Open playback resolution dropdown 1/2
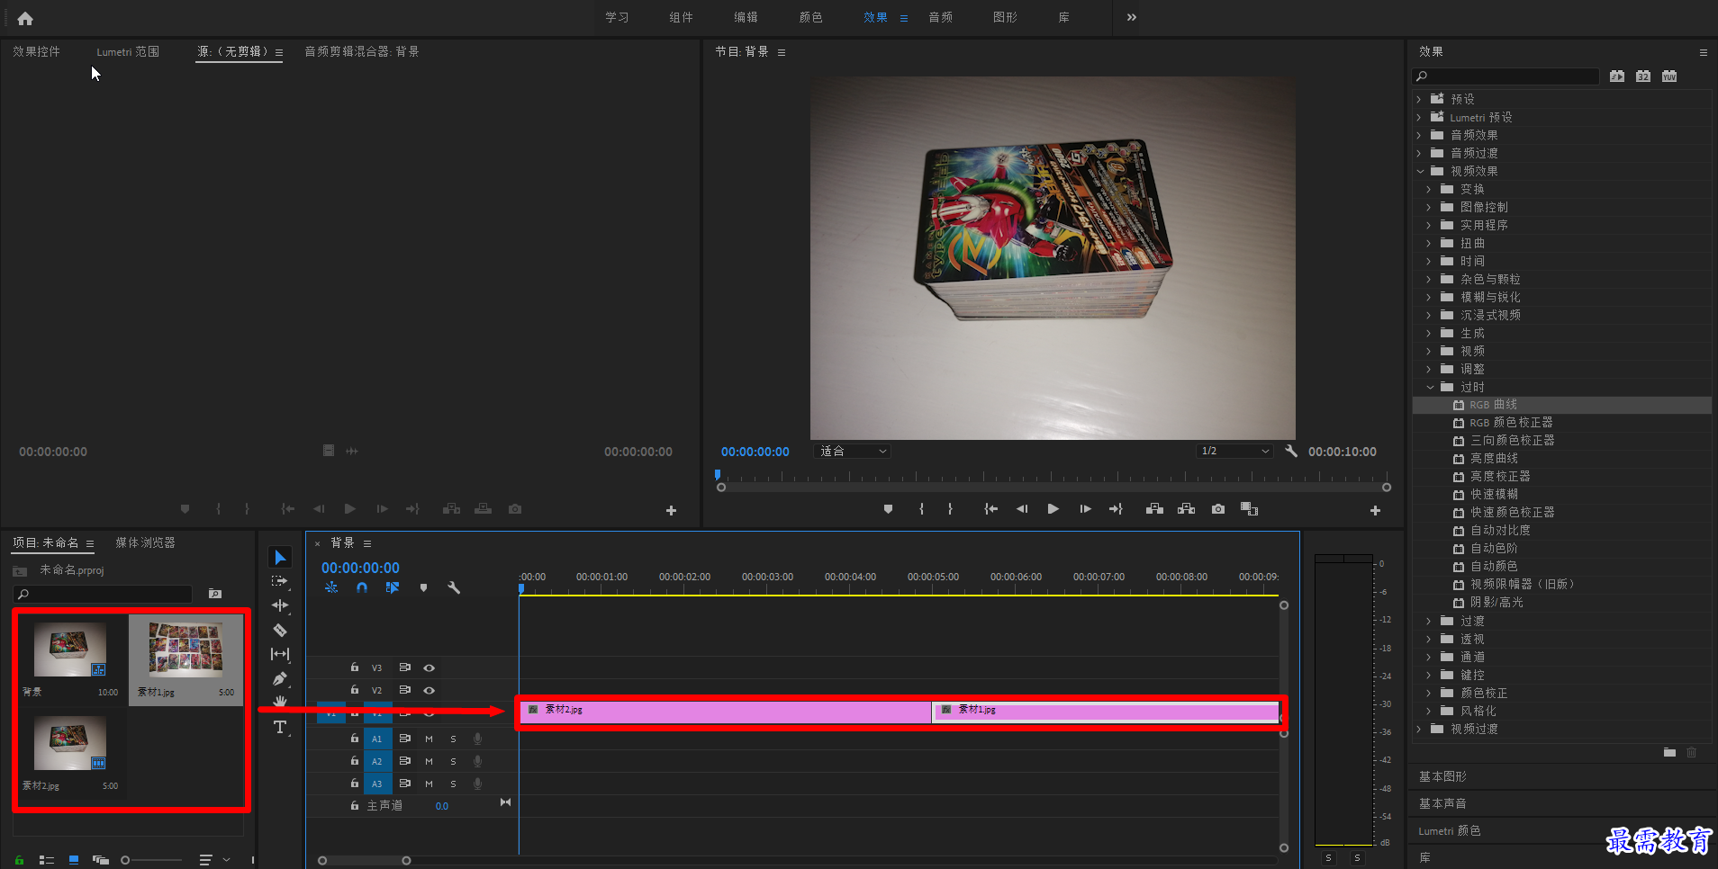The width and height of the screenshot is (1718, 869). click(1234, 451)
